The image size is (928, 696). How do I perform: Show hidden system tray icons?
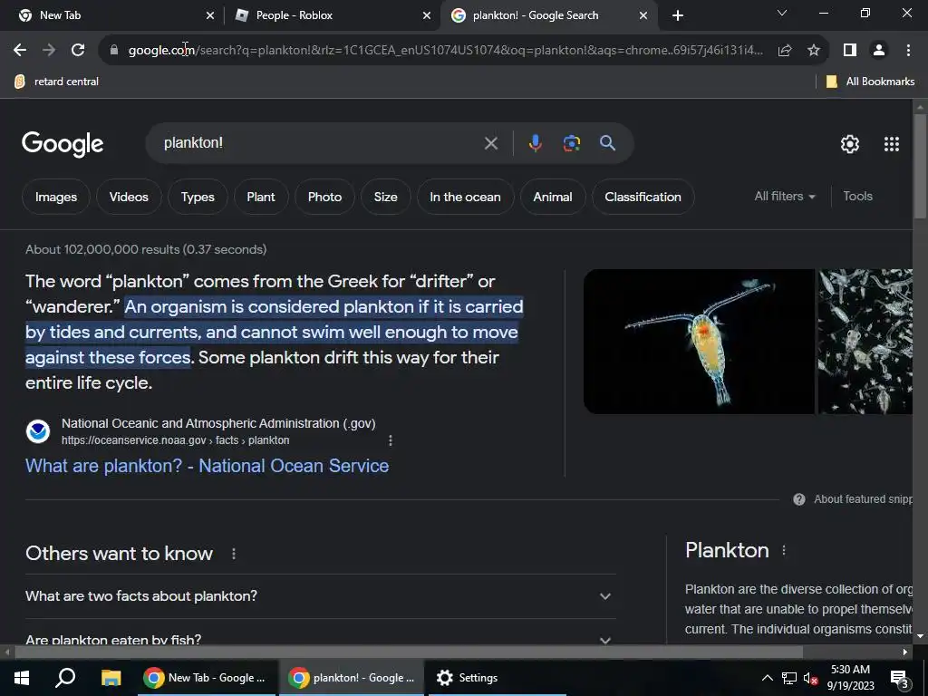767,678
